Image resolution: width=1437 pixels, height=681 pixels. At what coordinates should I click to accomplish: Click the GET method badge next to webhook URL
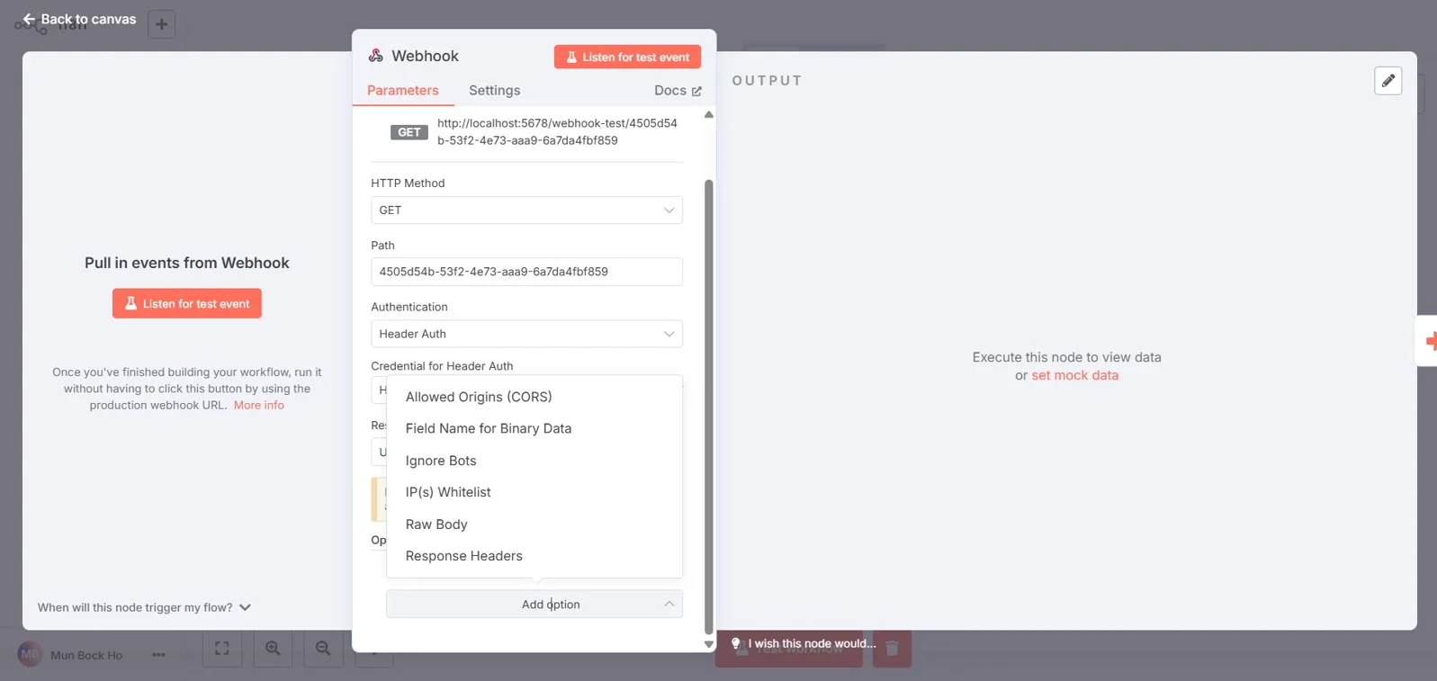(409, 132)
